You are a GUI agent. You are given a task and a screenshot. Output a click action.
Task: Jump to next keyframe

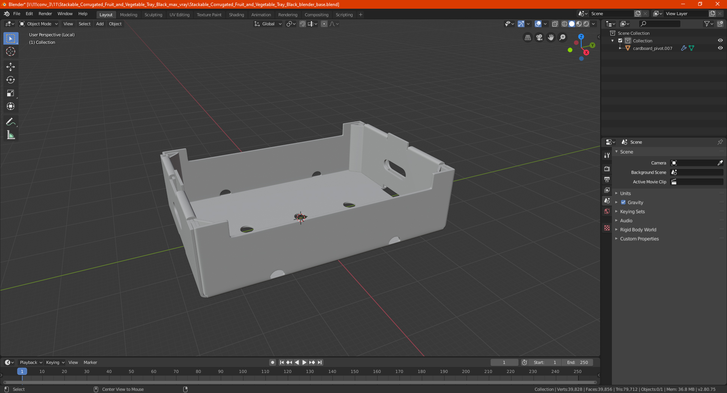tap(312, 362)
